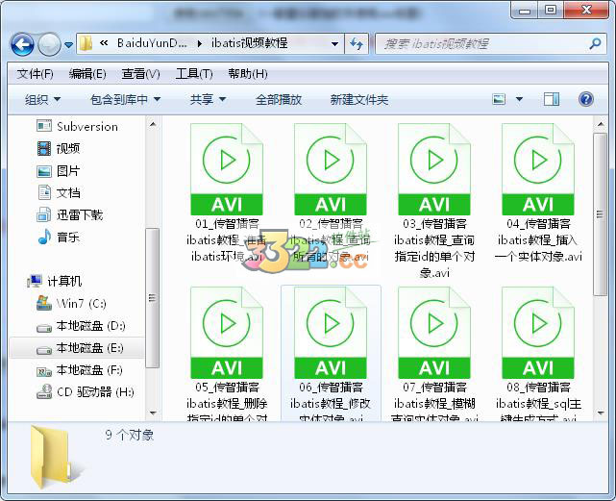Go back with the blue Back arrow

click(22, 44)
